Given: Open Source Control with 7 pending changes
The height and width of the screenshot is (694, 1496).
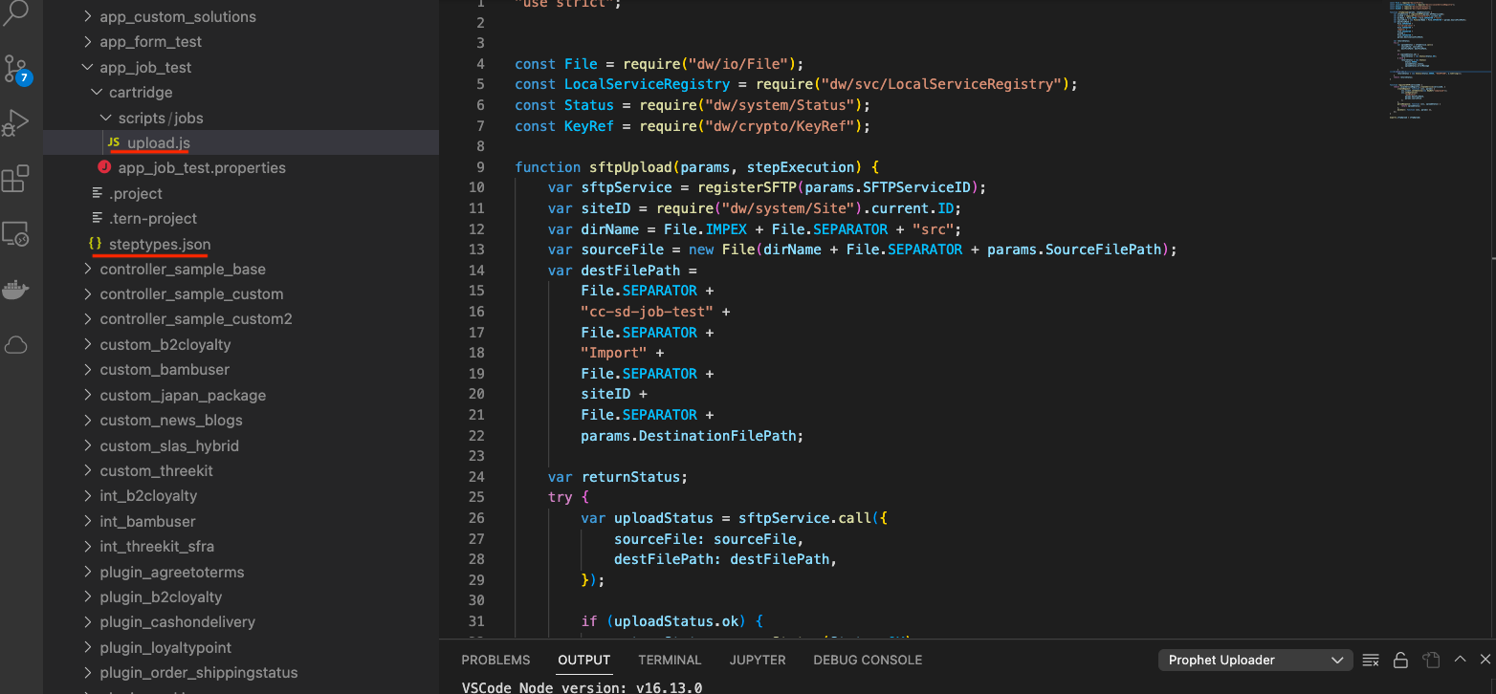Looking at the screenshot, I should [x=16, y=69].
